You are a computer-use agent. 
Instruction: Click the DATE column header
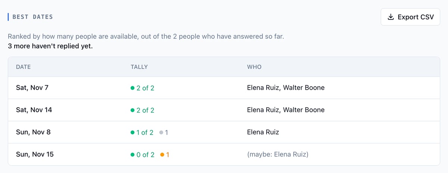(23, 67)
